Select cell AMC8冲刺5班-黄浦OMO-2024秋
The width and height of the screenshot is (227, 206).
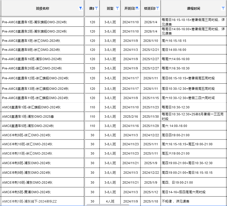click(42, 192)
